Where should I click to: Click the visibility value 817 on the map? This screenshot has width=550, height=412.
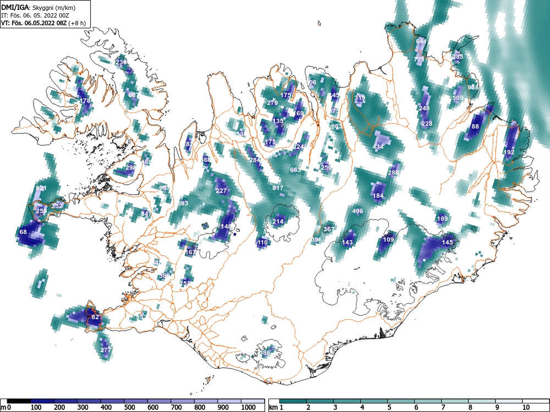278,188
